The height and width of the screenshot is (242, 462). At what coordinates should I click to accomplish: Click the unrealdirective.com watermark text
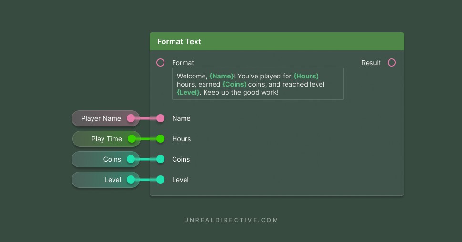click(231, 220)
